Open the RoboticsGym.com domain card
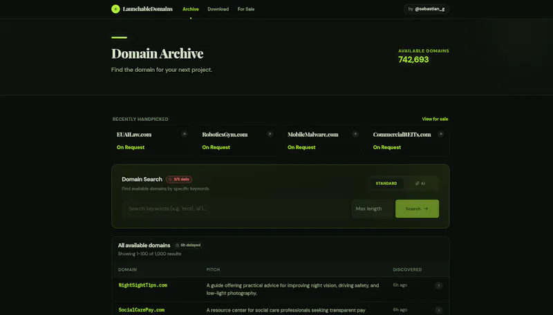 click(x=238, y=141)
